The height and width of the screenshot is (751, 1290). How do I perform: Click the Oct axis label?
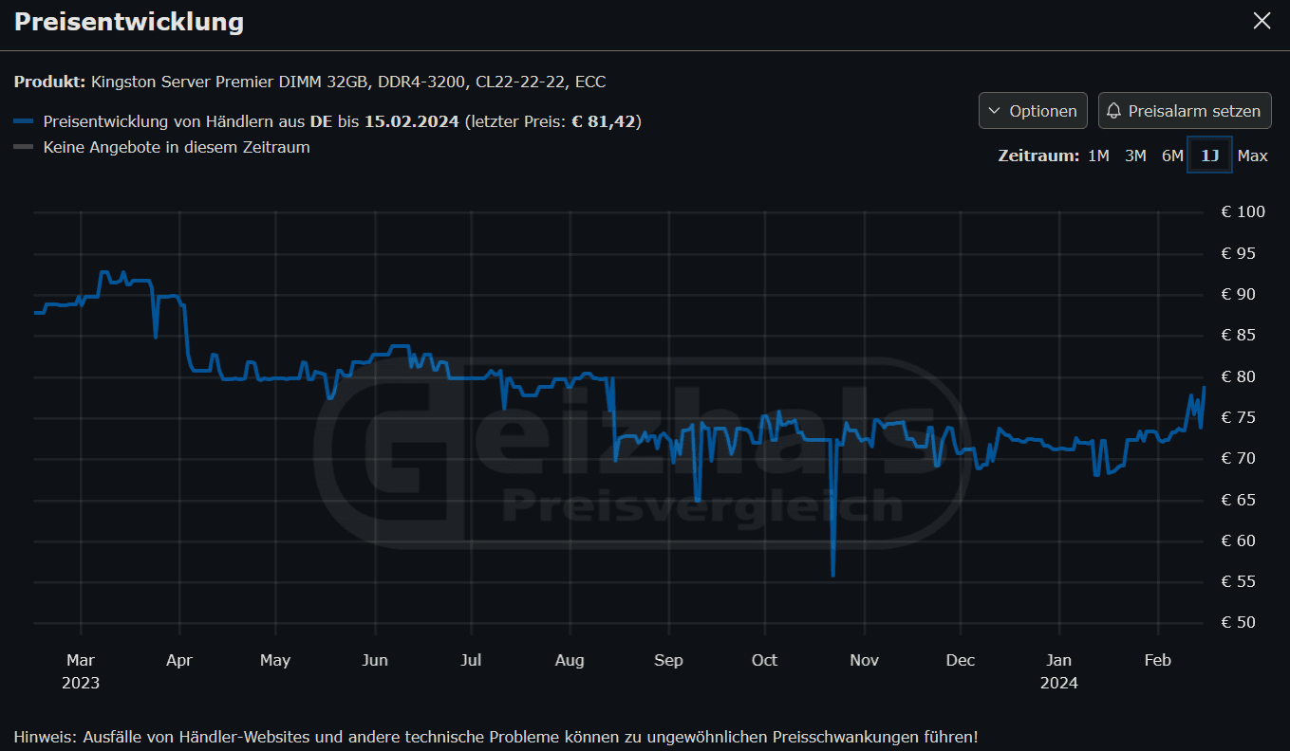point(764,660)
